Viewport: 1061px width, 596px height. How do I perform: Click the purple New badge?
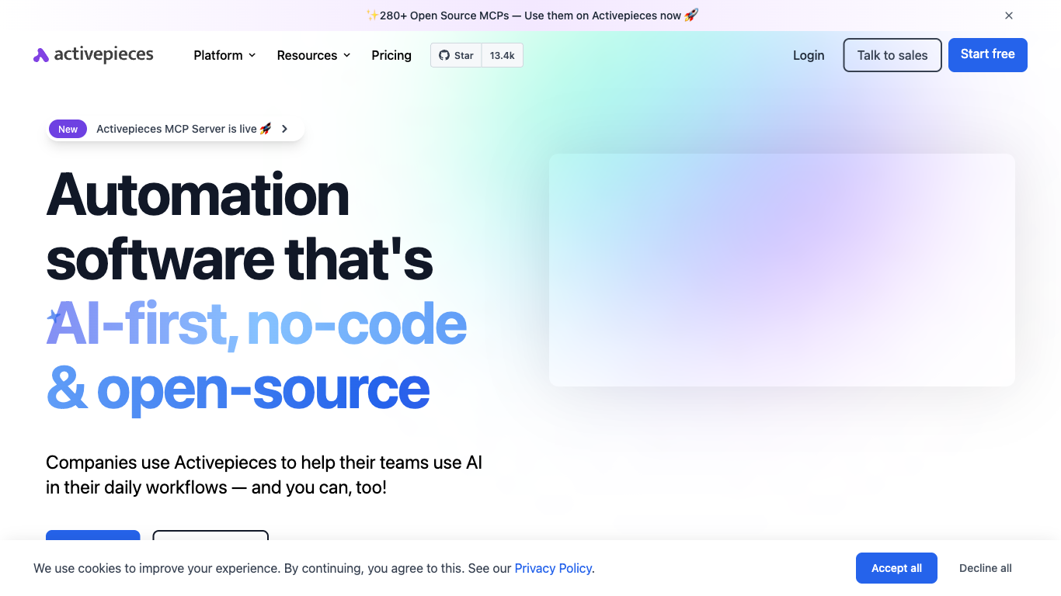click(x=68, y=129)
